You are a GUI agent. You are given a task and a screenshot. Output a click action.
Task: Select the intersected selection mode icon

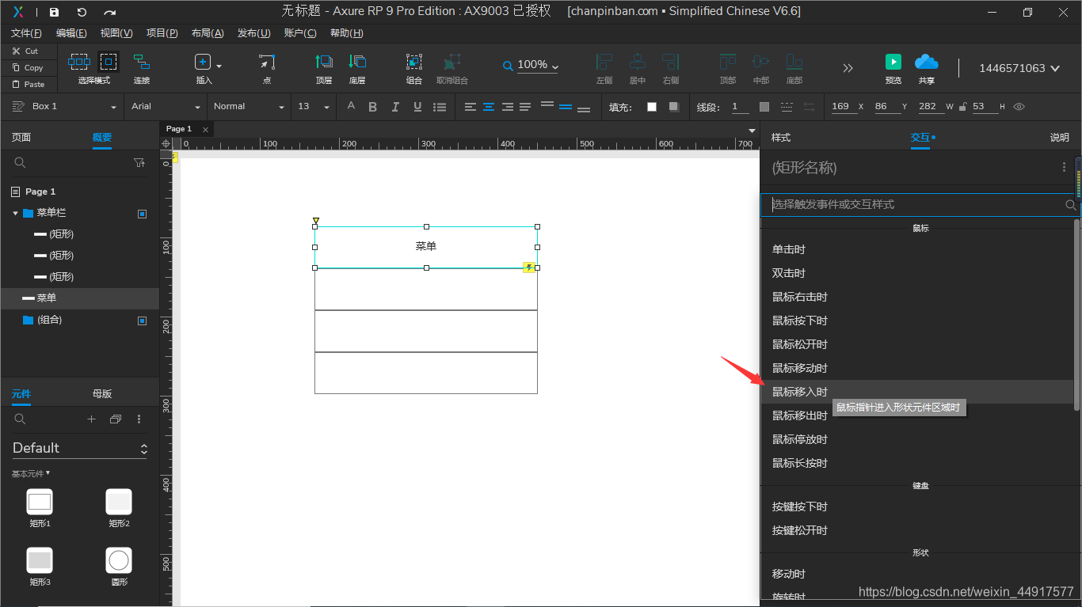pyautogui.click(x=79, y=62)
